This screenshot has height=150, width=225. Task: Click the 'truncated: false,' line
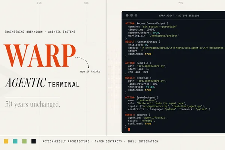142,87
